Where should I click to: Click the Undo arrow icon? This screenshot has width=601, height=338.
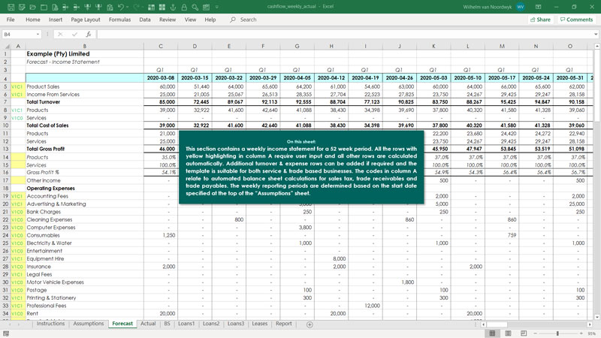coord(121,8)
